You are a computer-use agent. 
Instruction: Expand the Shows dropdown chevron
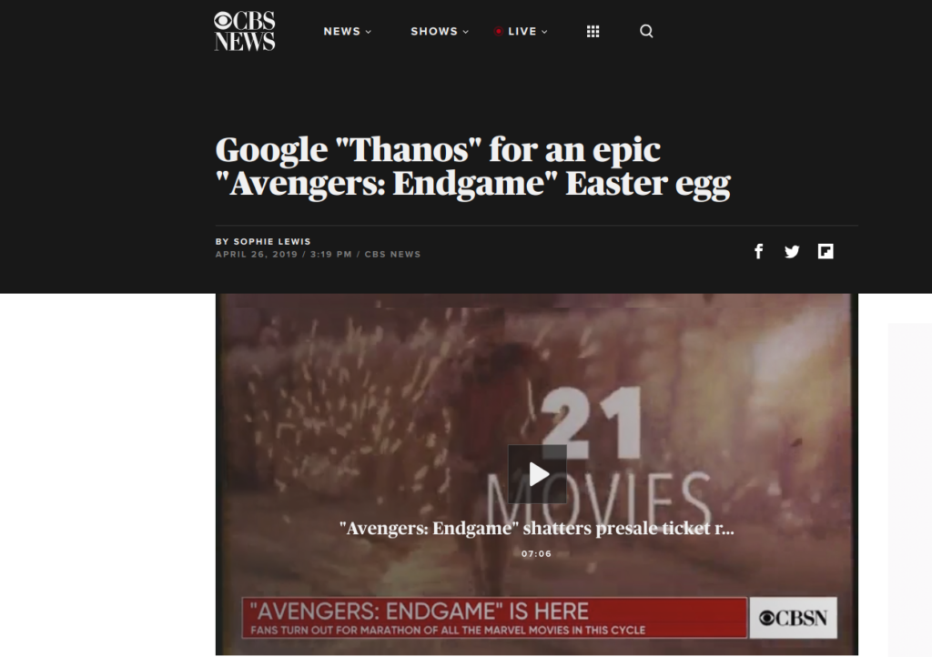(466, 32)
